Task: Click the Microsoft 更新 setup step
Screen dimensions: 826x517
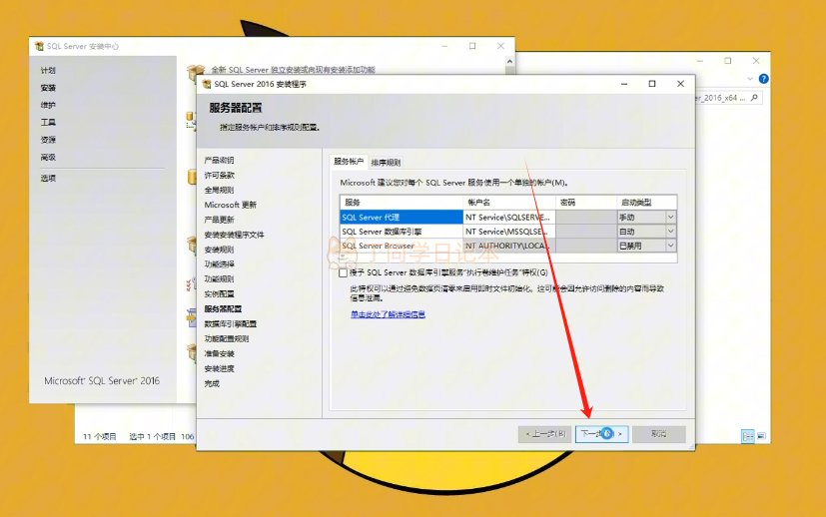Action: (230, 205)
